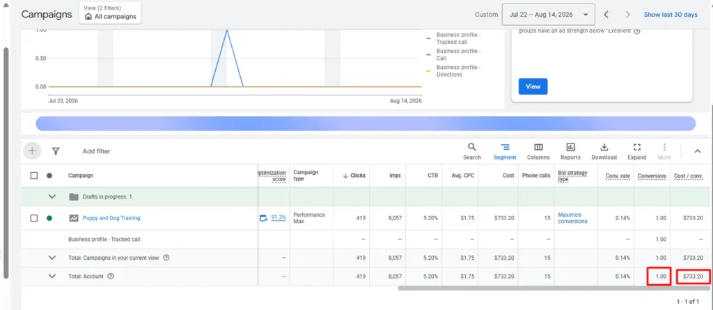Click the filter funnel icon
Viewport: 713px width, 310px height.
click(x=56, y=151)
